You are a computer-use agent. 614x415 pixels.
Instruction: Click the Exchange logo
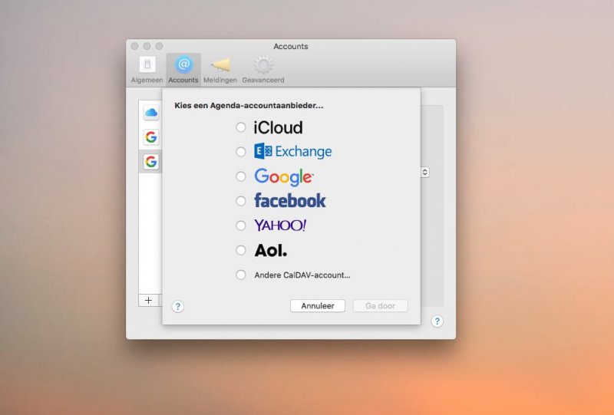[293, 152]
